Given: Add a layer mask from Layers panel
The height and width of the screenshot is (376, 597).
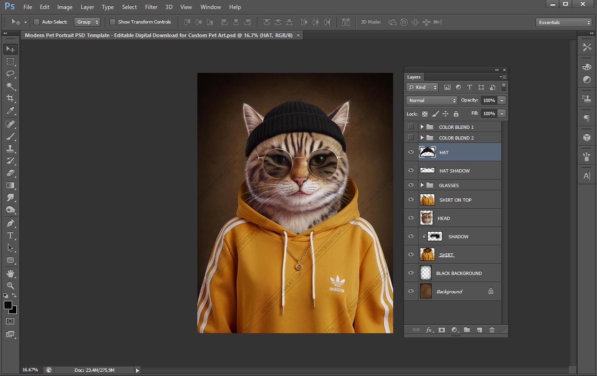Looking at the screenshot, I should 442,330.
